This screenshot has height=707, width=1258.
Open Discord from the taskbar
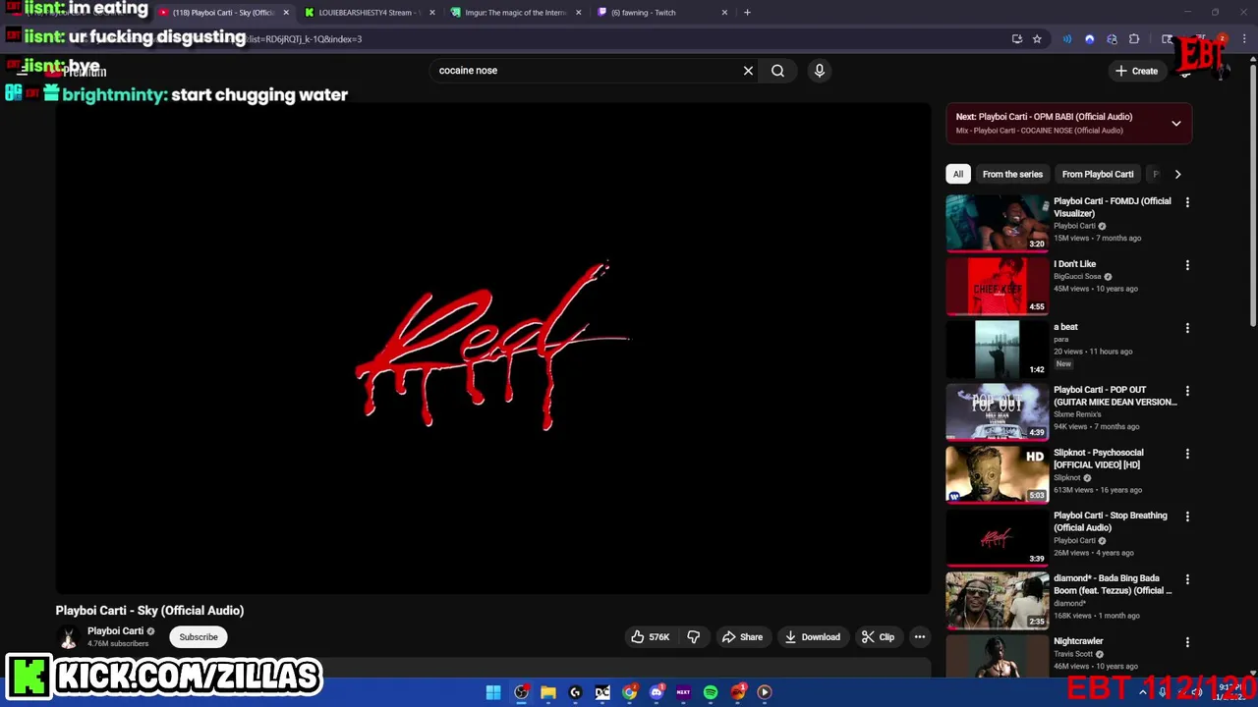tap(657, 692)
